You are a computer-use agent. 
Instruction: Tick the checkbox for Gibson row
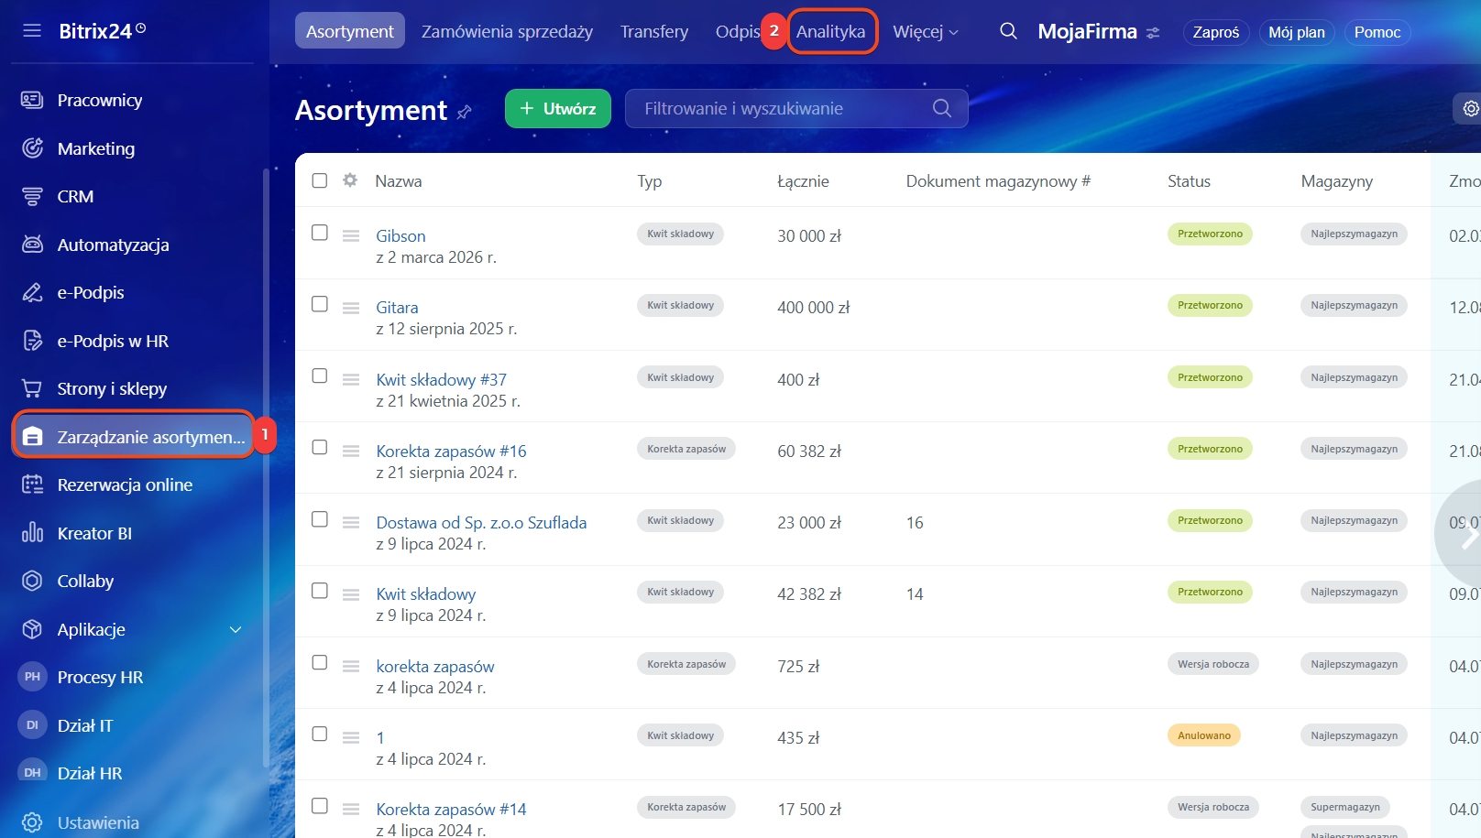coord(320,233)
